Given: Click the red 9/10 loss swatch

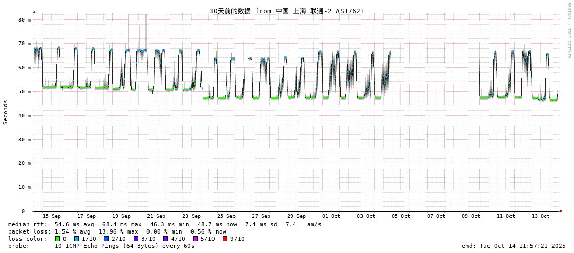Looking at the screenshot, I should pyautogui.click(x=225, y=239).
